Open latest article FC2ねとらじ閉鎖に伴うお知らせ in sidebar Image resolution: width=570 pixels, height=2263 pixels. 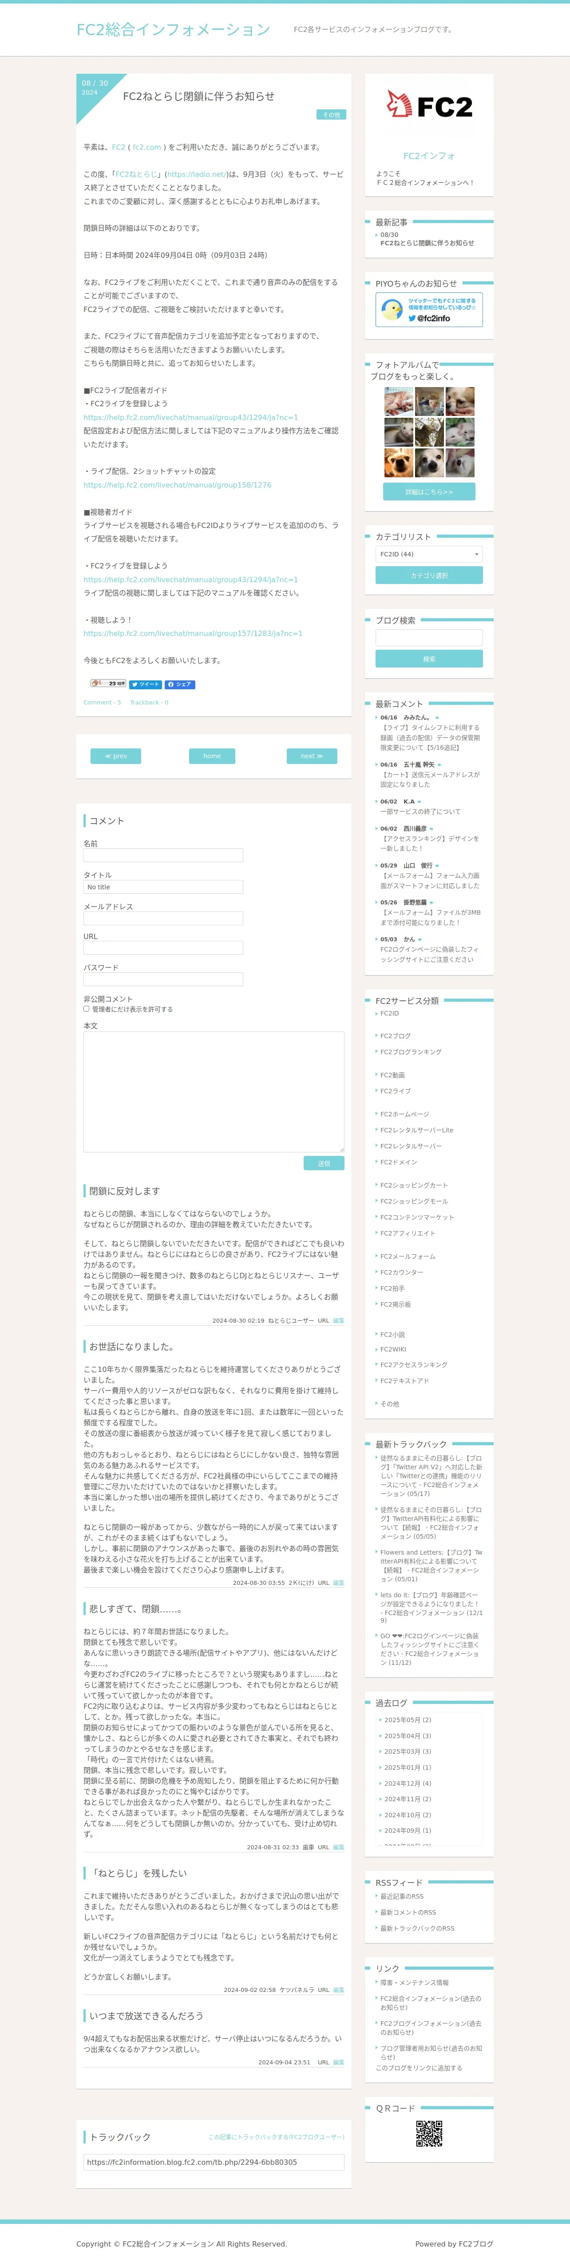pos(427,244)
